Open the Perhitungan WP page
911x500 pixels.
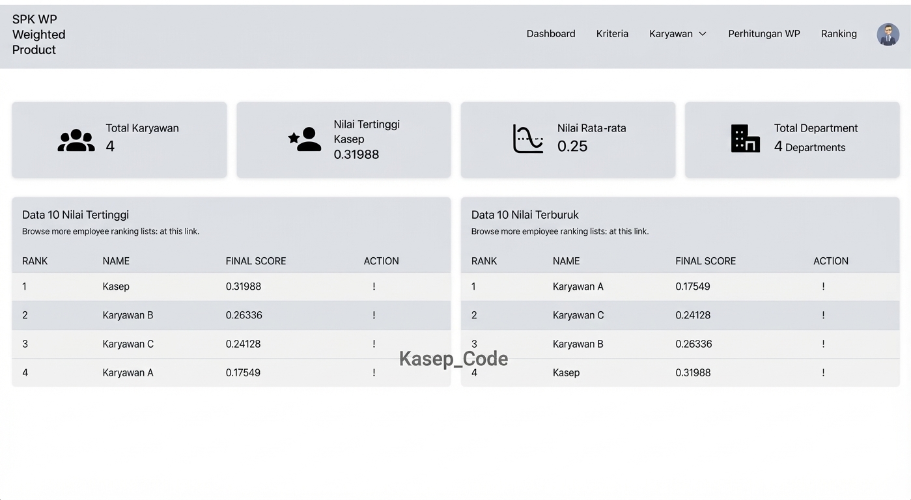[x=764, y=34]
